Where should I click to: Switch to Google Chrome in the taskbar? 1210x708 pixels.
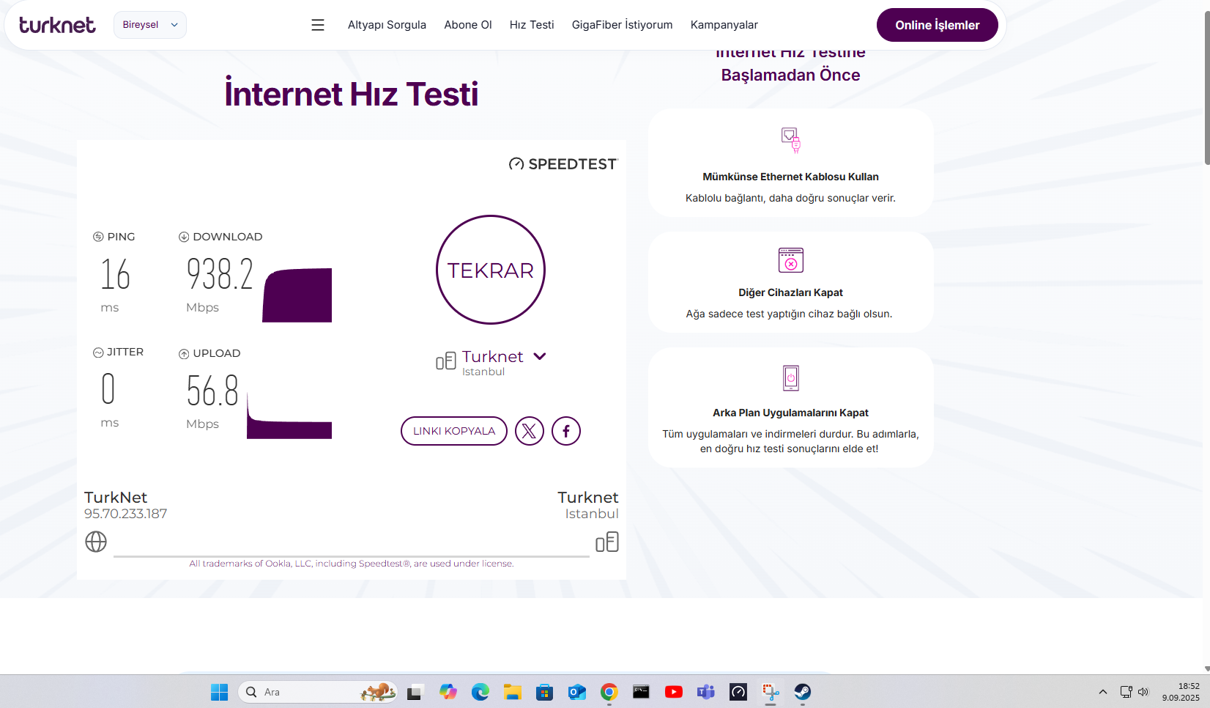point(609,692)
